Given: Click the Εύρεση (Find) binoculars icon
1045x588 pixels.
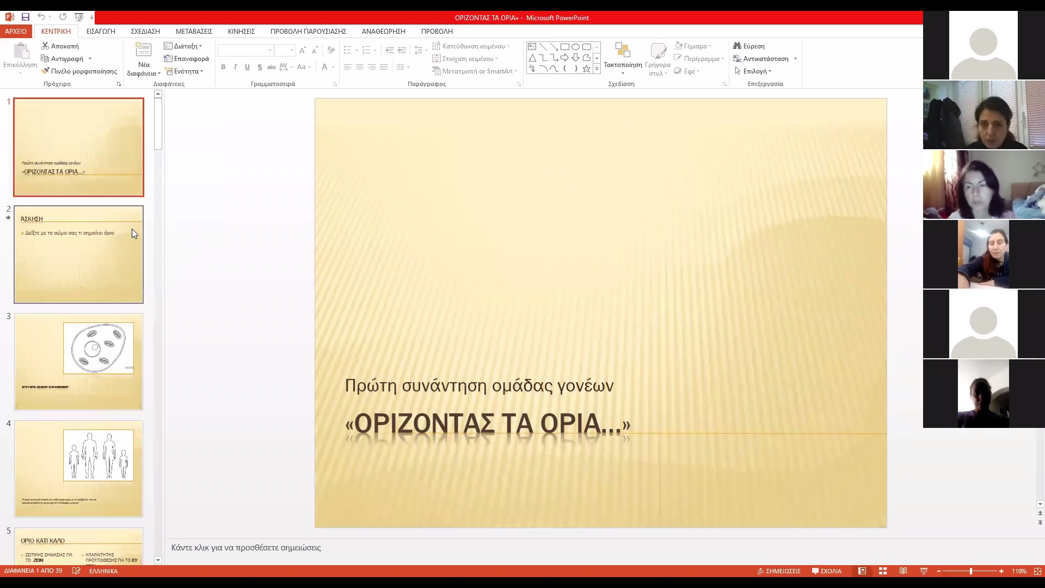Looking at the screenshot, I should point(737,46).
